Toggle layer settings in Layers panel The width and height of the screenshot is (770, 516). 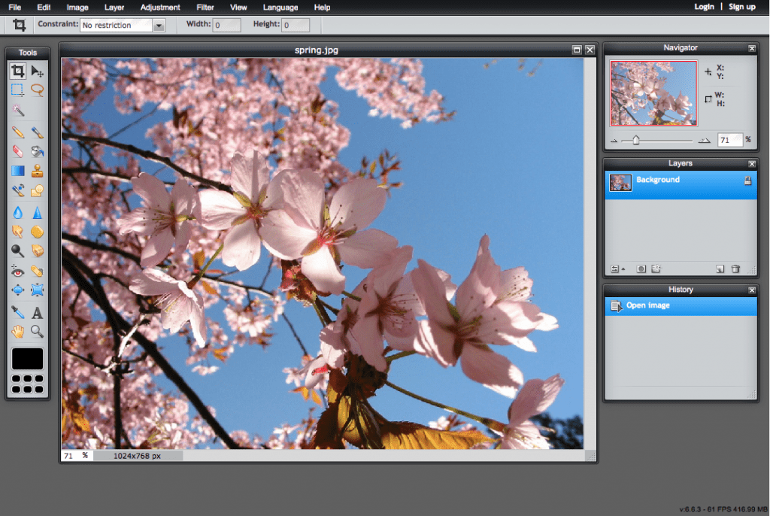pyautogui.click(x=614, y=269)
